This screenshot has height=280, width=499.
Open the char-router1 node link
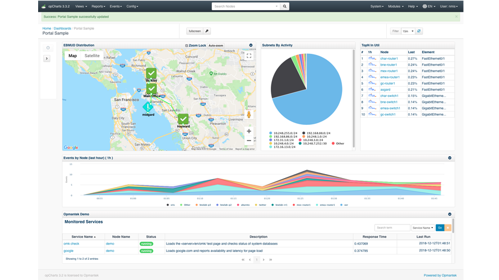(389, 58)
